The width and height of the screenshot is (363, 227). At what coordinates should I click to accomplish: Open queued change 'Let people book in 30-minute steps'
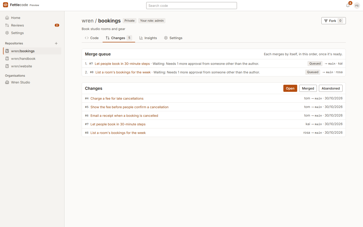point(122,64)
